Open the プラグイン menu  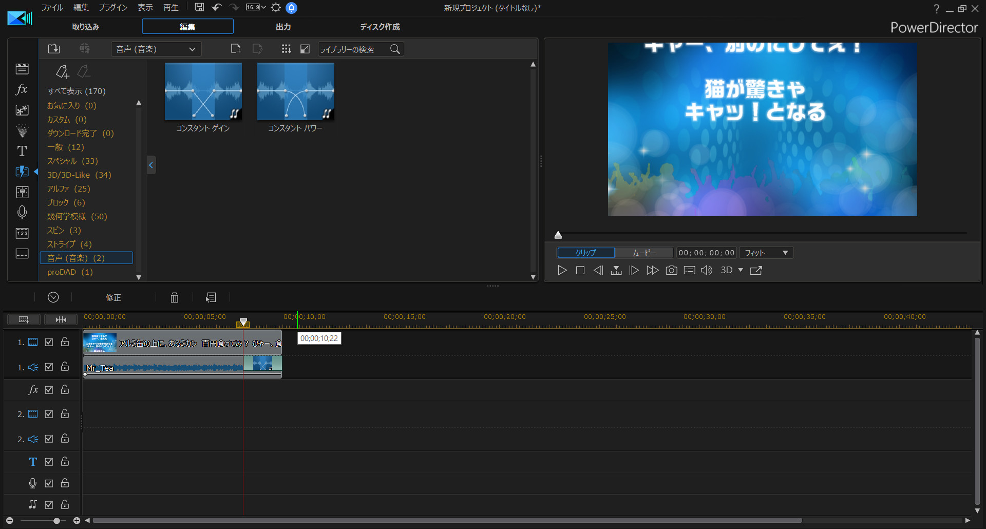pyautogui.click(x=113, y=7)
